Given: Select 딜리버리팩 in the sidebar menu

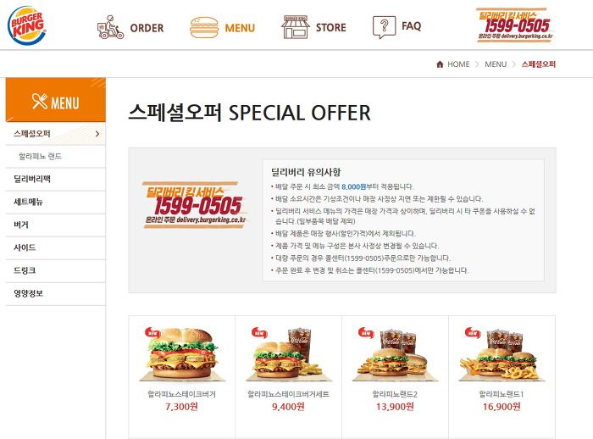Looking at the screenshot, I should [x=32, y=179].
